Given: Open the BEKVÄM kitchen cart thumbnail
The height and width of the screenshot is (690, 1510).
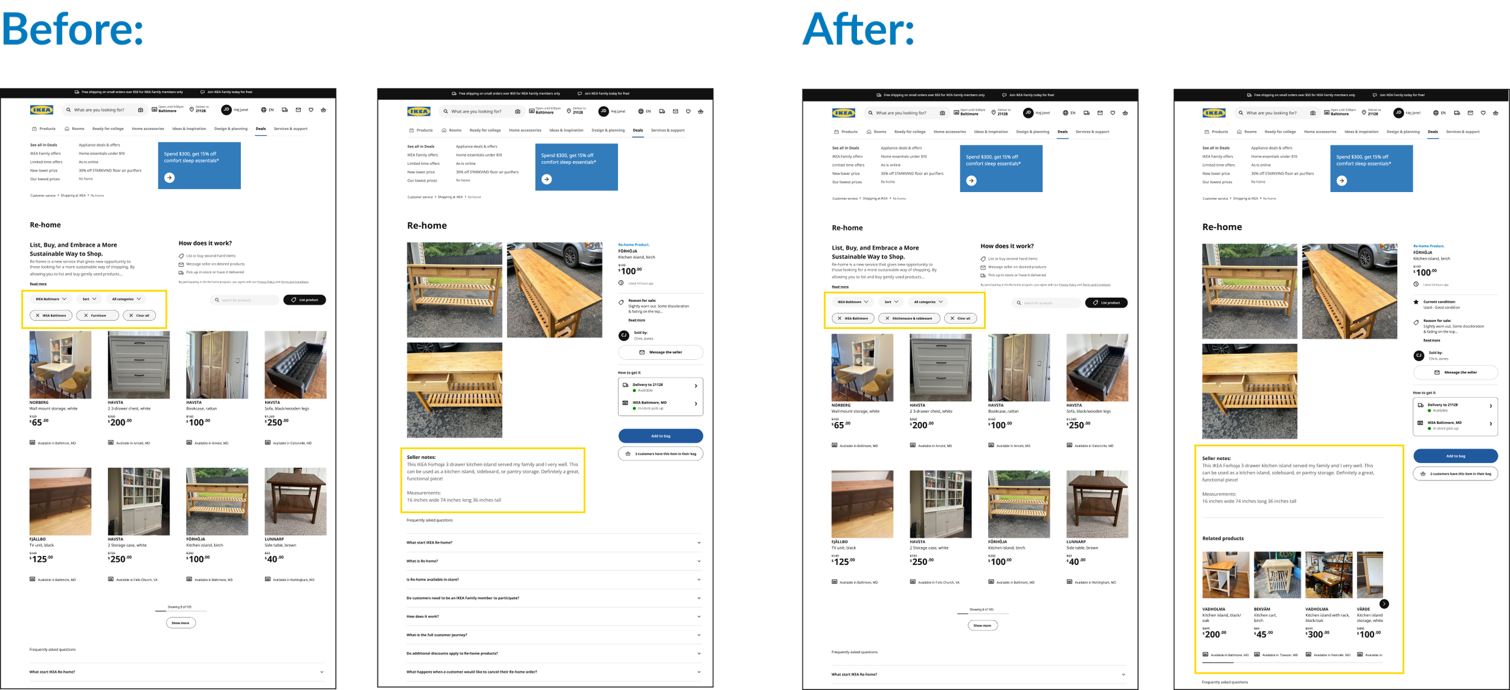Looking at the screenshot, I should (x=1277, y=575).
